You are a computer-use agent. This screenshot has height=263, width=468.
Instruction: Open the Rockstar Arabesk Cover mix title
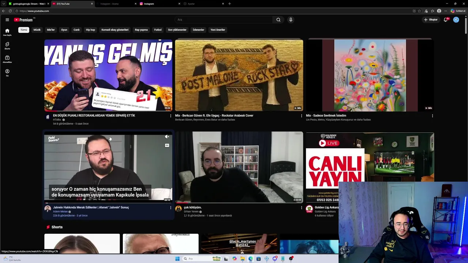pos(214,115)
